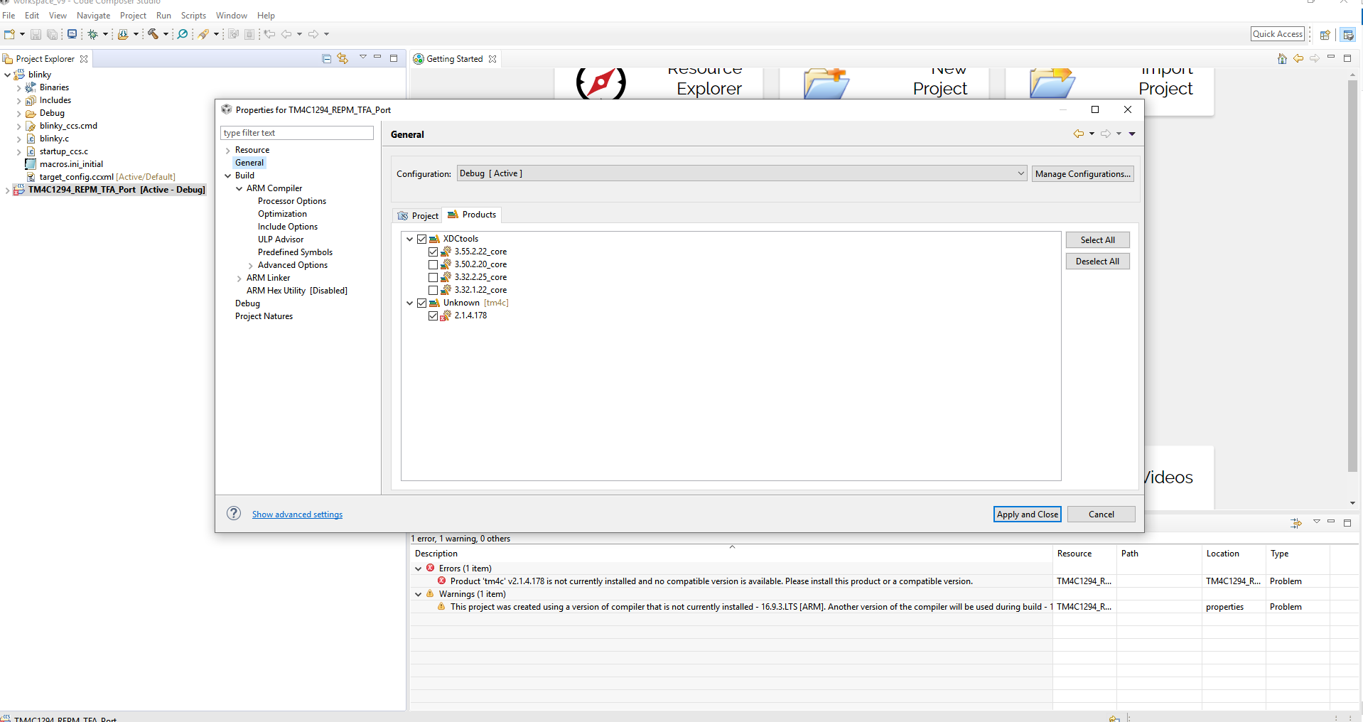
Task: Click the Getting Started vertical scrollbar
Action: (x=1352, y=276)
